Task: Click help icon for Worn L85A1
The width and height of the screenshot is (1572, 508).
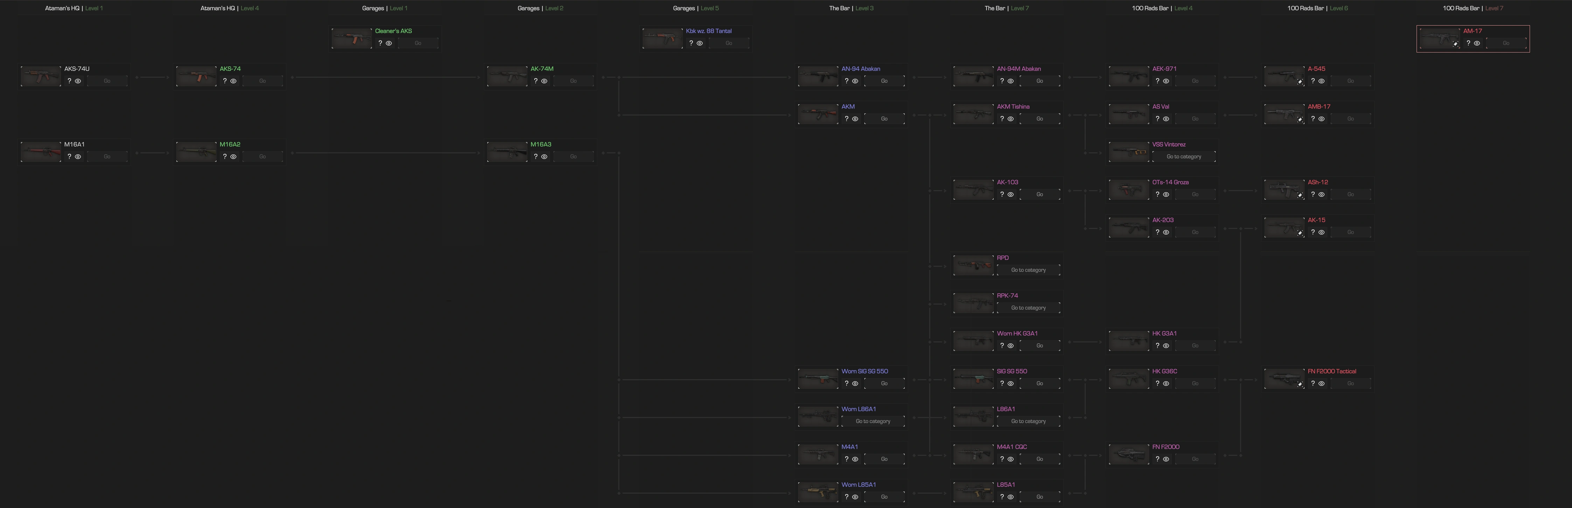Action: 847,497
